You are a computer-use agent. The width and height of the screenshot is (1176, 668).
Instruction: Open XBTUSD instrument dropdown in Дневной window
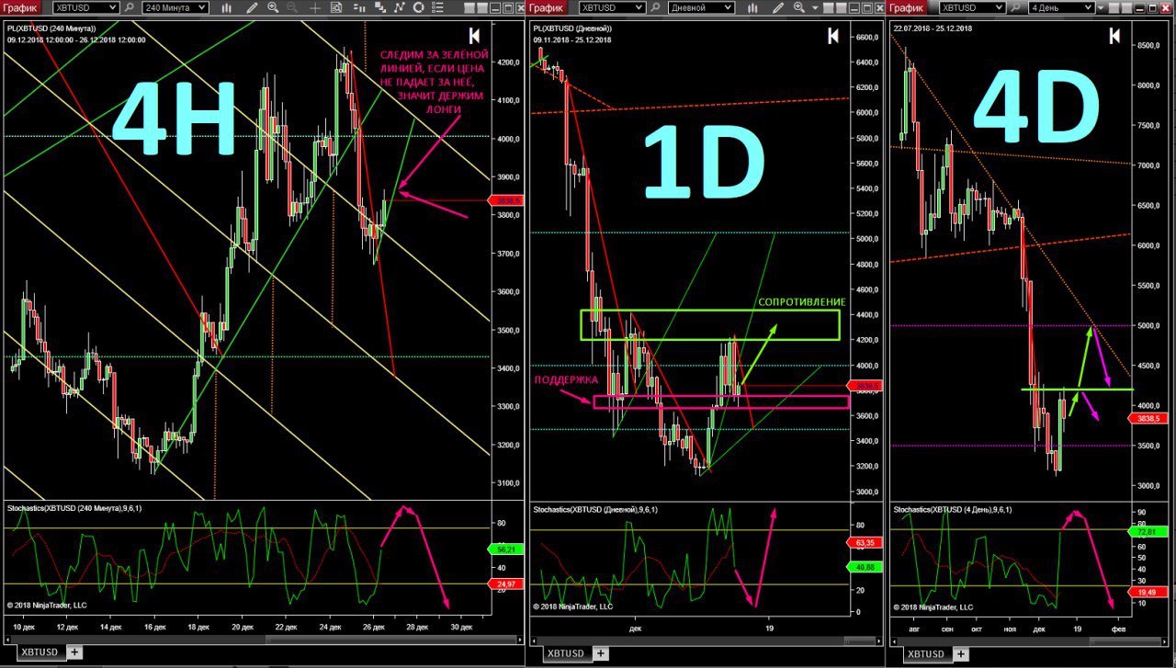(611, 7)
